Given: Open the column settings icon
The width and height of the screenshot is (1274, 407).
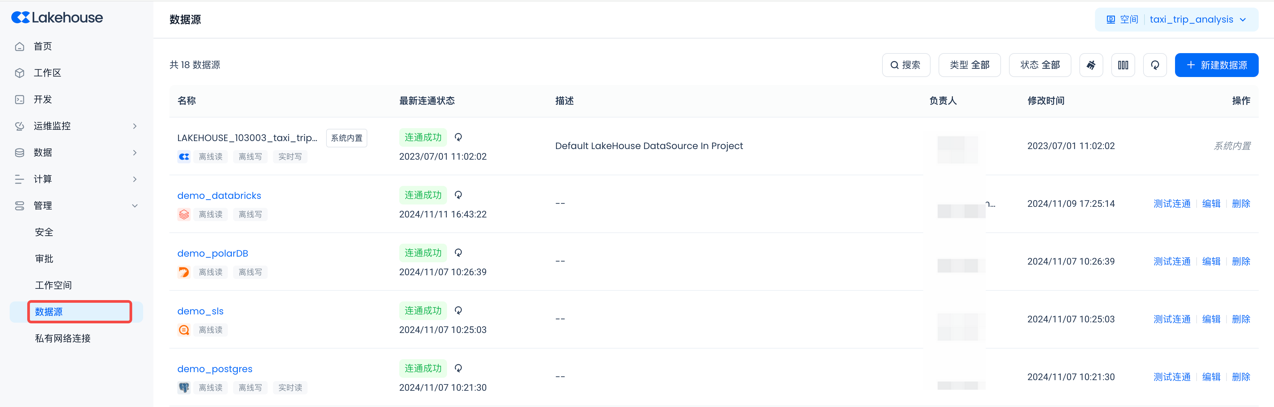Looking at the screenshot, I should 1123,65.
